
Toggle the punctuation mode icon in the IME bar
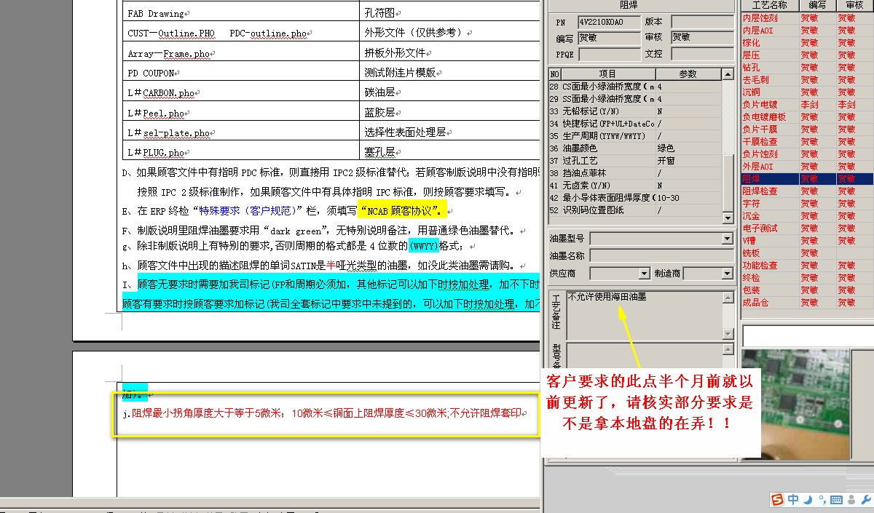pos(822,499)
